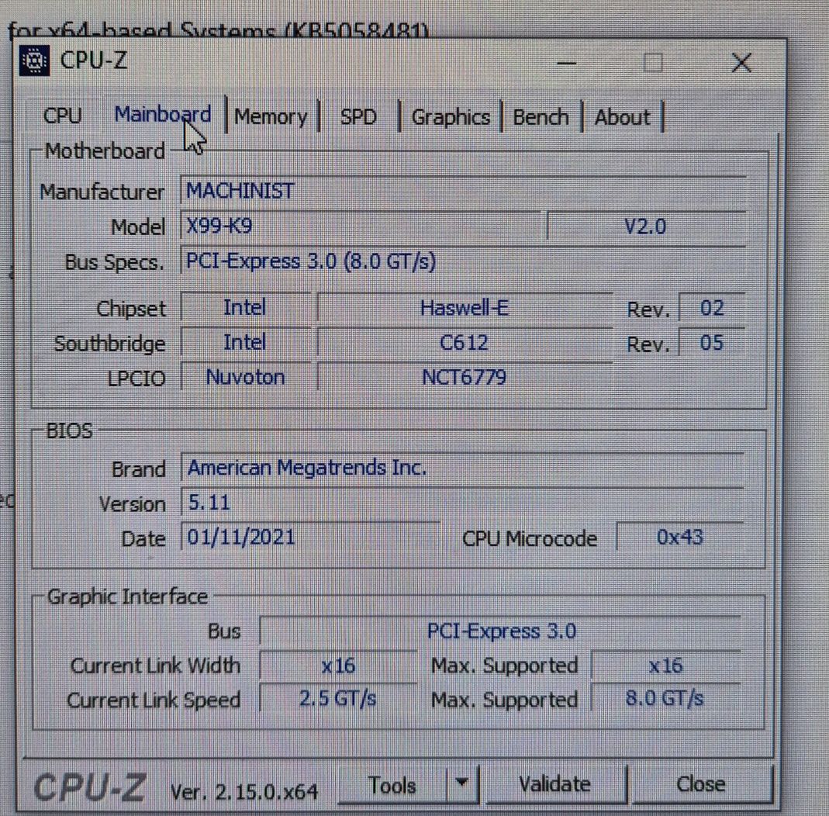Click the MACHINIST manufacturer field

pos(463,190)
